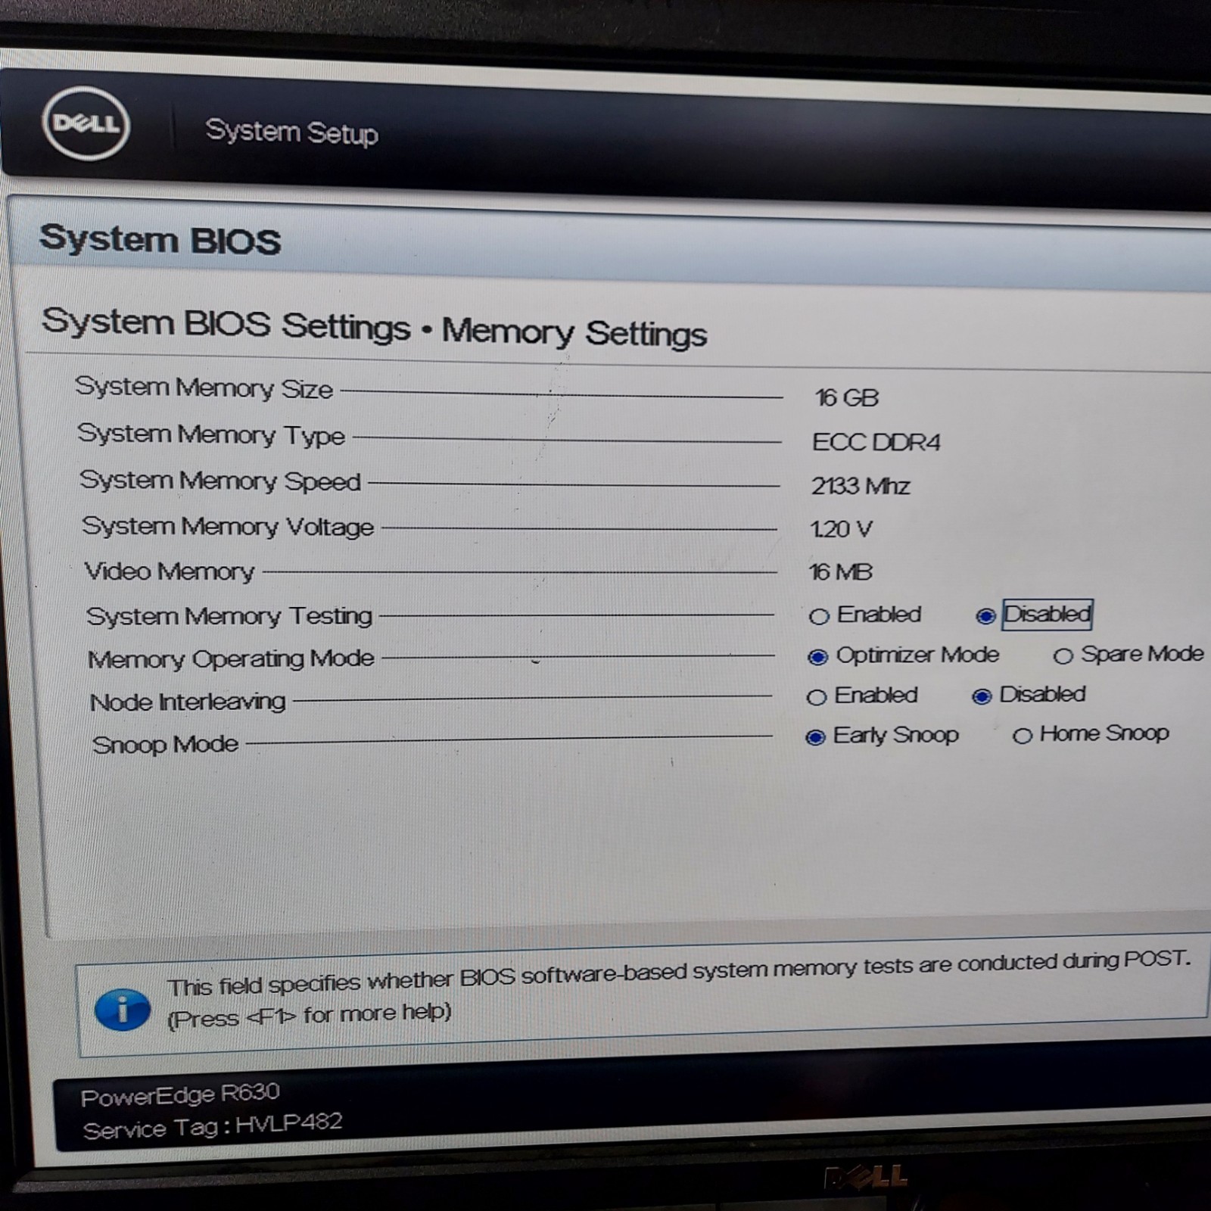Click the Press F1 for more help text
The width and height of the screenshot is (1211, 1211).
(309, 1015)
